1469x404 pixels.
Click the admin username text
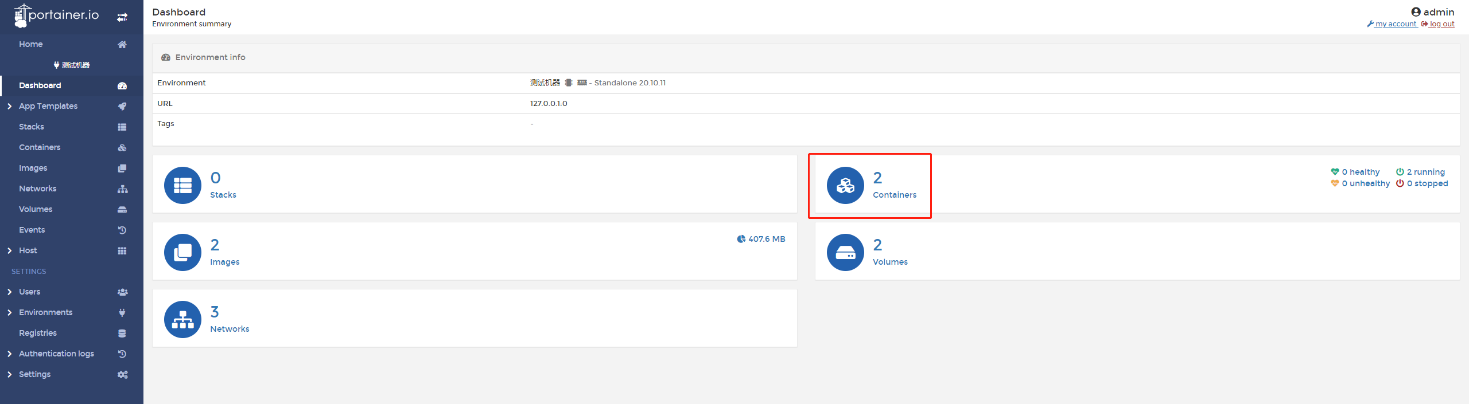coord(1439,12)
